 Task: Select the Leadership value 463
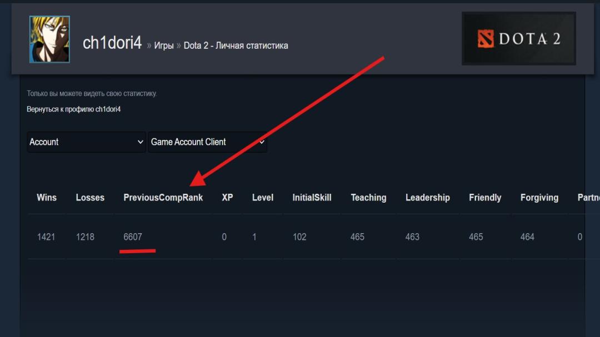point(412,237)
